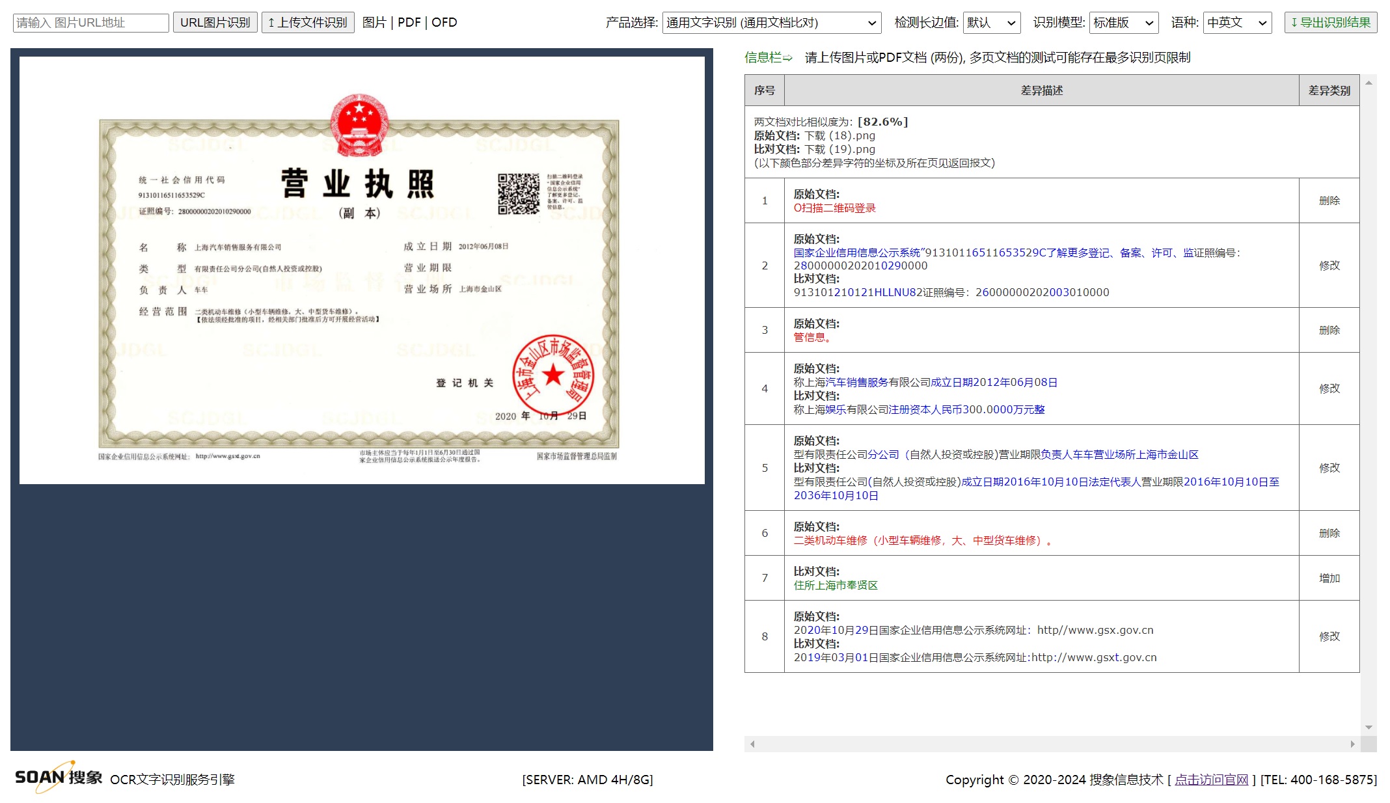
Task: Click the horizontal scrollbar right arrow
Action: [1352, 744]
